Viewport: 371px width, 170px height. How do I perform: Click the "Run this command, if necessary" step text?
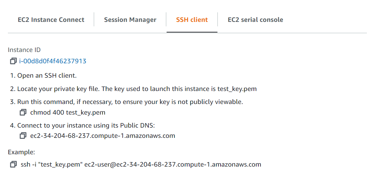tap(103, 102)
